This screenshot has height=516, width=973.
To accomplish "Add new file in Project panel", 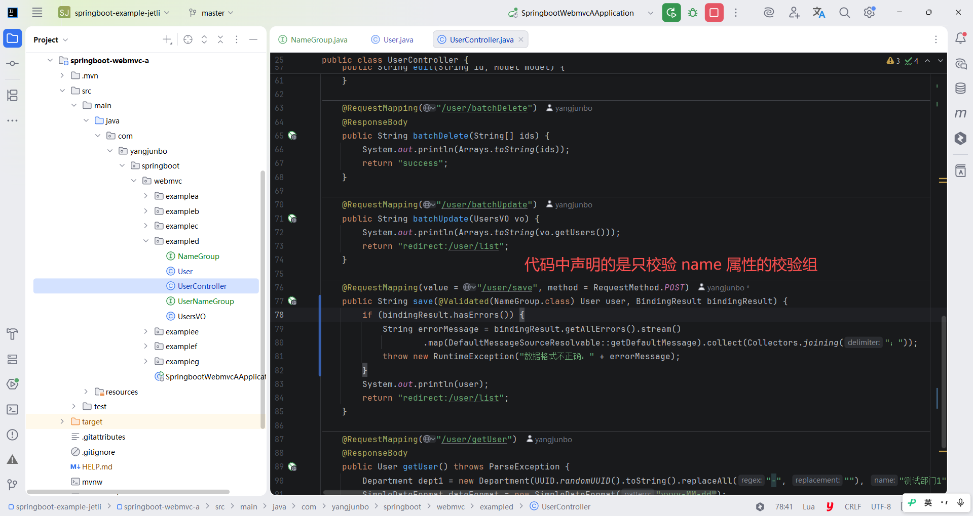I will click(167, 39).
